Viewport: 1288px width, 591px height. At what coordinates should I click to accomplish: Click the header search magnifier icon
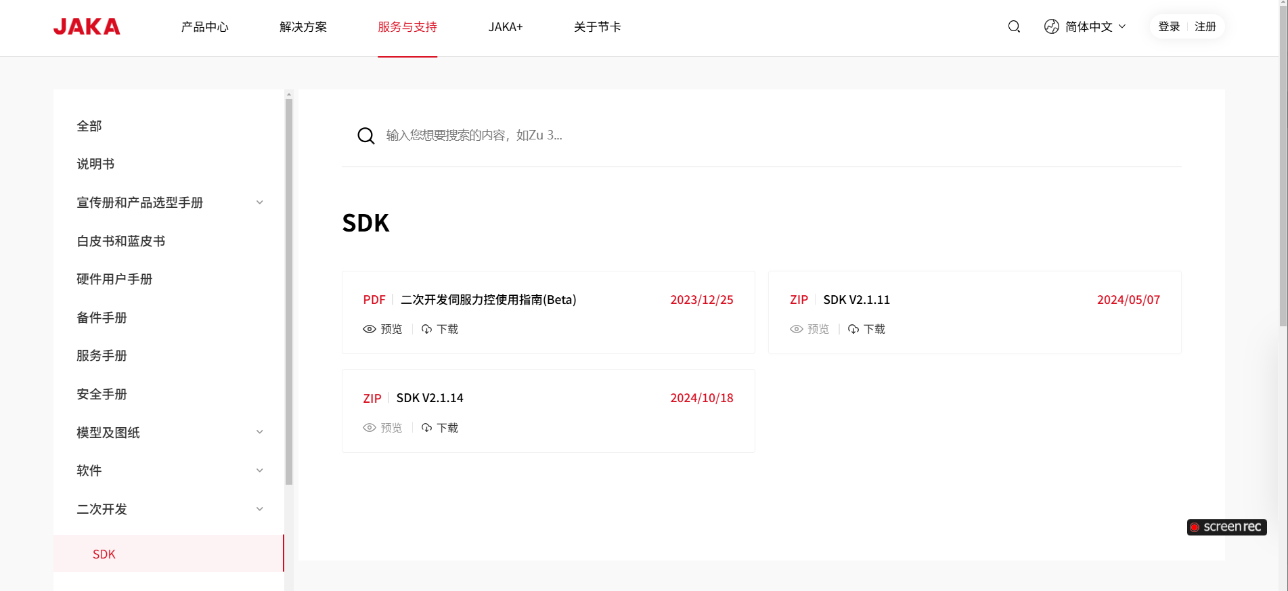[x=1014, y=26]
